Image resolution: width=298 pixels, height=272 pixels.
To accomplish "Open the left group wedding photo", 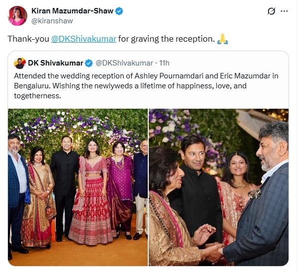I will tap(78, 187).
